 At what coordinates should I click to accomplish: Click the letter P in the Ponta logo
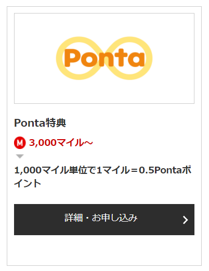(x=72, y=58)
